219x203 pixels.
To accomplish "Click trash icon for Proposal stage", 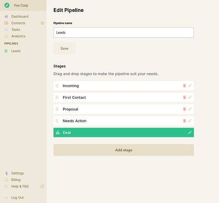I will pos(184,109).
